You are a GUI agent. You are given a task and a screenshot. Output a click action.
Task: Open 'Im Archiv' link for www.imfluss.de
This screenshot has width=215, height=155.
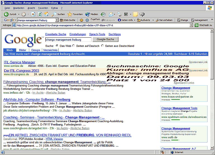38,93
